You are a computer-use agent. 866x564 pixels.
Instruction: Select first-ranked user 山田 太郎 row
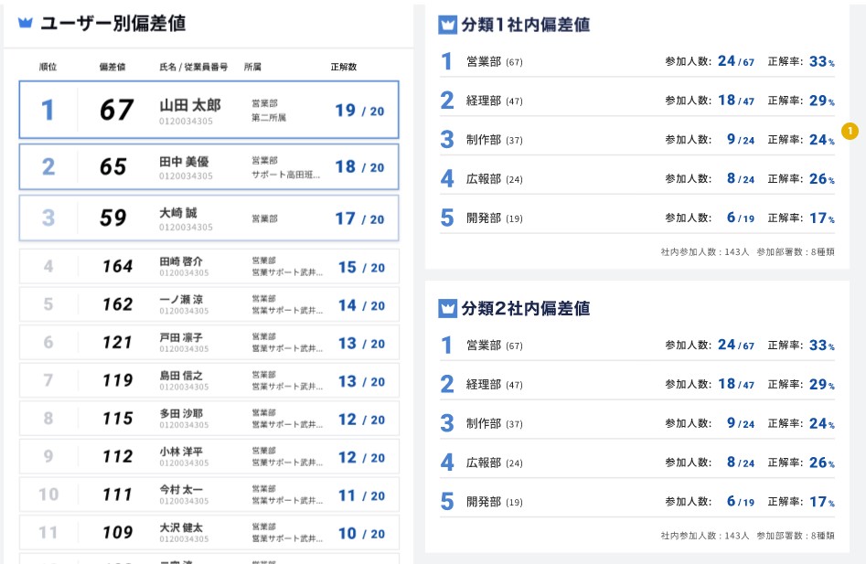click(x=208, y=110)
